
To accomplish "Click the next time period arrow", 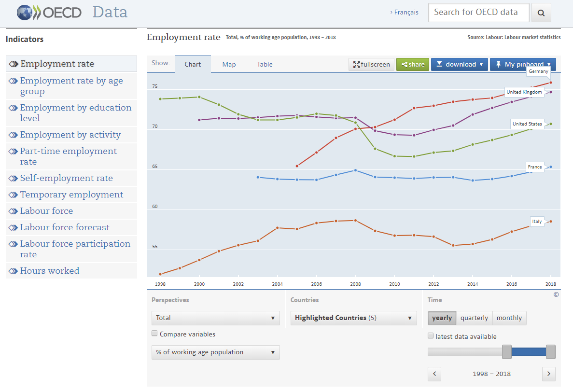I will (x=549, y=374).
